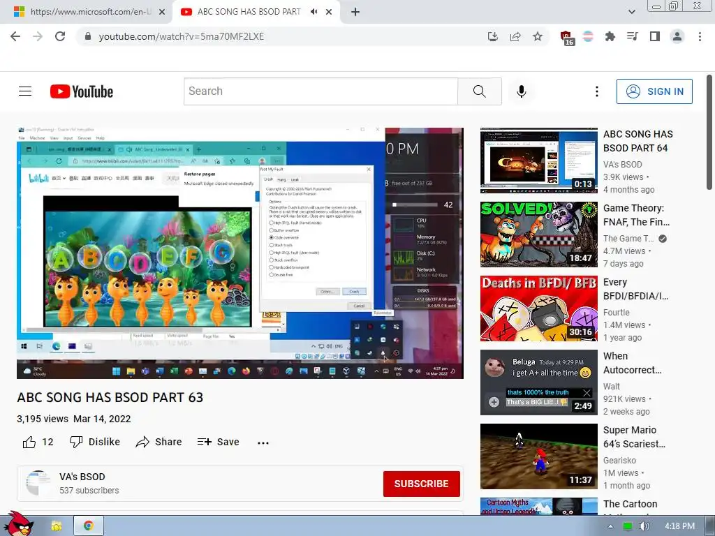
Task: Open ABC SONG HAS BSOD PART 64 thumbnail
Action: [538, 161]
